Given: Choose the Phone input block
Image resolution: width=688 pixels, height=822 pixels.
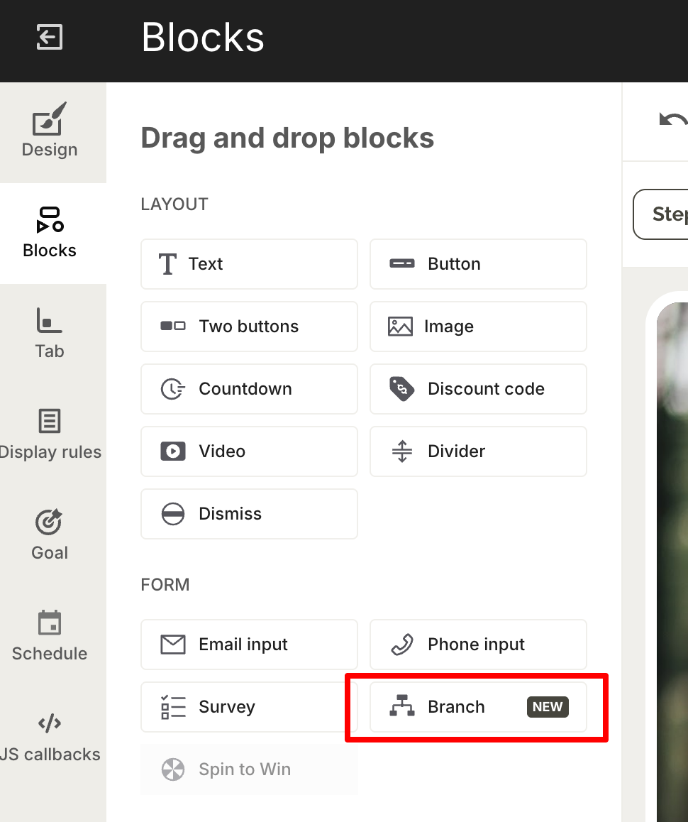Looking at the screenshot, I should (477, 645).
